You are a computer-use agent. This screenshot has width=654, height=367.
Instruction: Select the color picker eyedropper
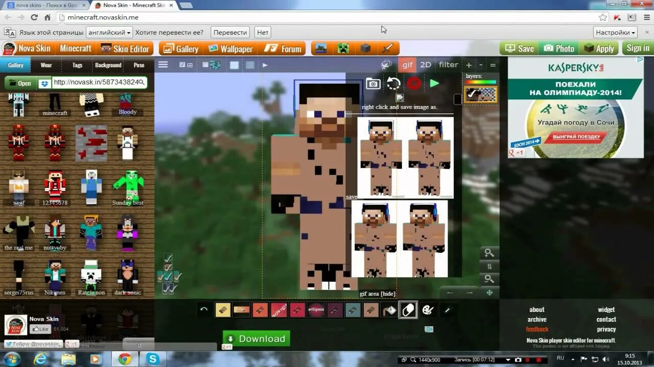[x=448, y=309]
